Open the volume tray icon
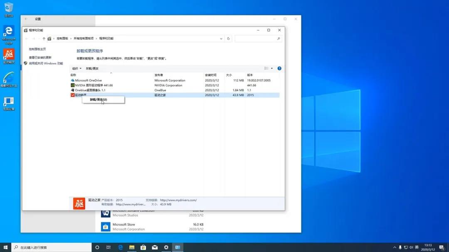The height and width of the screenshot is (252, 449). coord(411,247)
